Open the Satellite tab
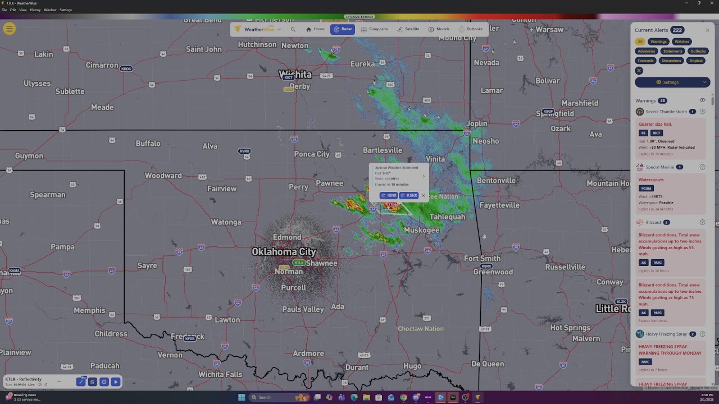 coord(408,29)
